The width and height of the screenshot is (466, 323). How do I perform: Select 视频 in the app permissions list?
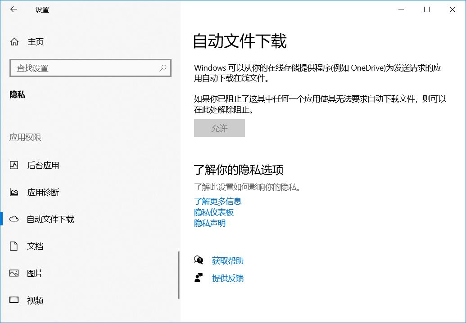pos(35,300)
